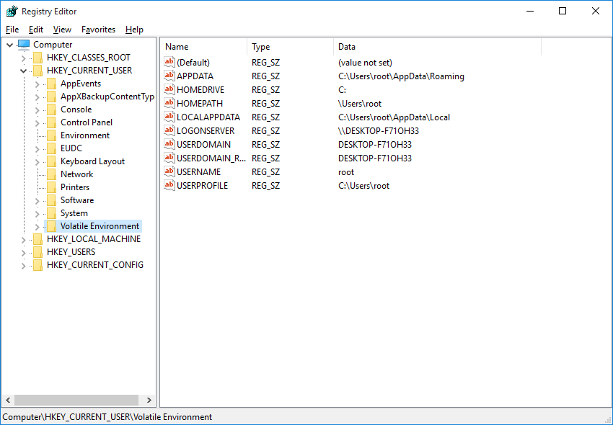Close the Registry Editor window
Image resolution: width=613 pixels, height=425 pixels.
click(596, 11)
